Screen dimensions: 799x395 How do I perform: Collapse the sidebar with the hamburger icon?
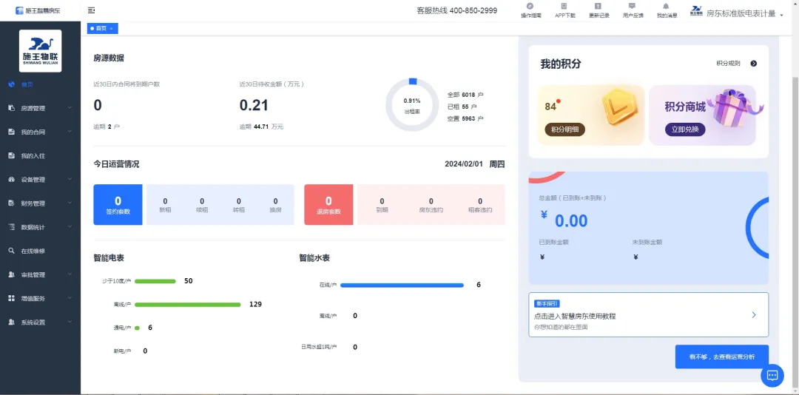(x=91, y=10)
